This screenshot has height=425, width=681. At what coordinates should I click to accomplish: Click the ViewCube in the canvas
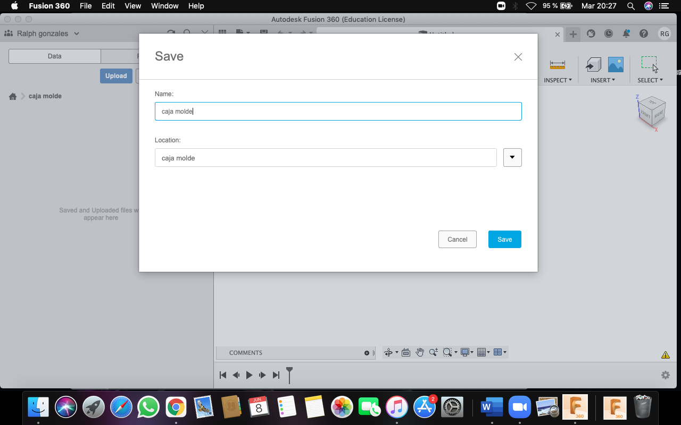tap(651, 111)
